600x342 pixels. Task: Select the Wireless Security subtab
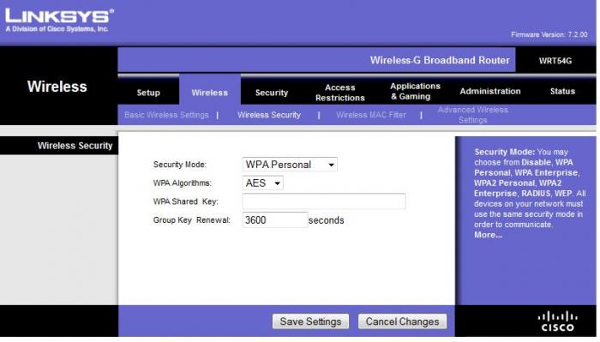tap(269, 115)
